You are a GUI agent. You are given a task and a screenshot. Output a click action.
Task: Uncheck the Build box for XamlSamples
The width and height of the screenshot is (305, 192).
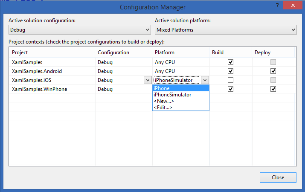pyautogui.click(x=230, y=62)
